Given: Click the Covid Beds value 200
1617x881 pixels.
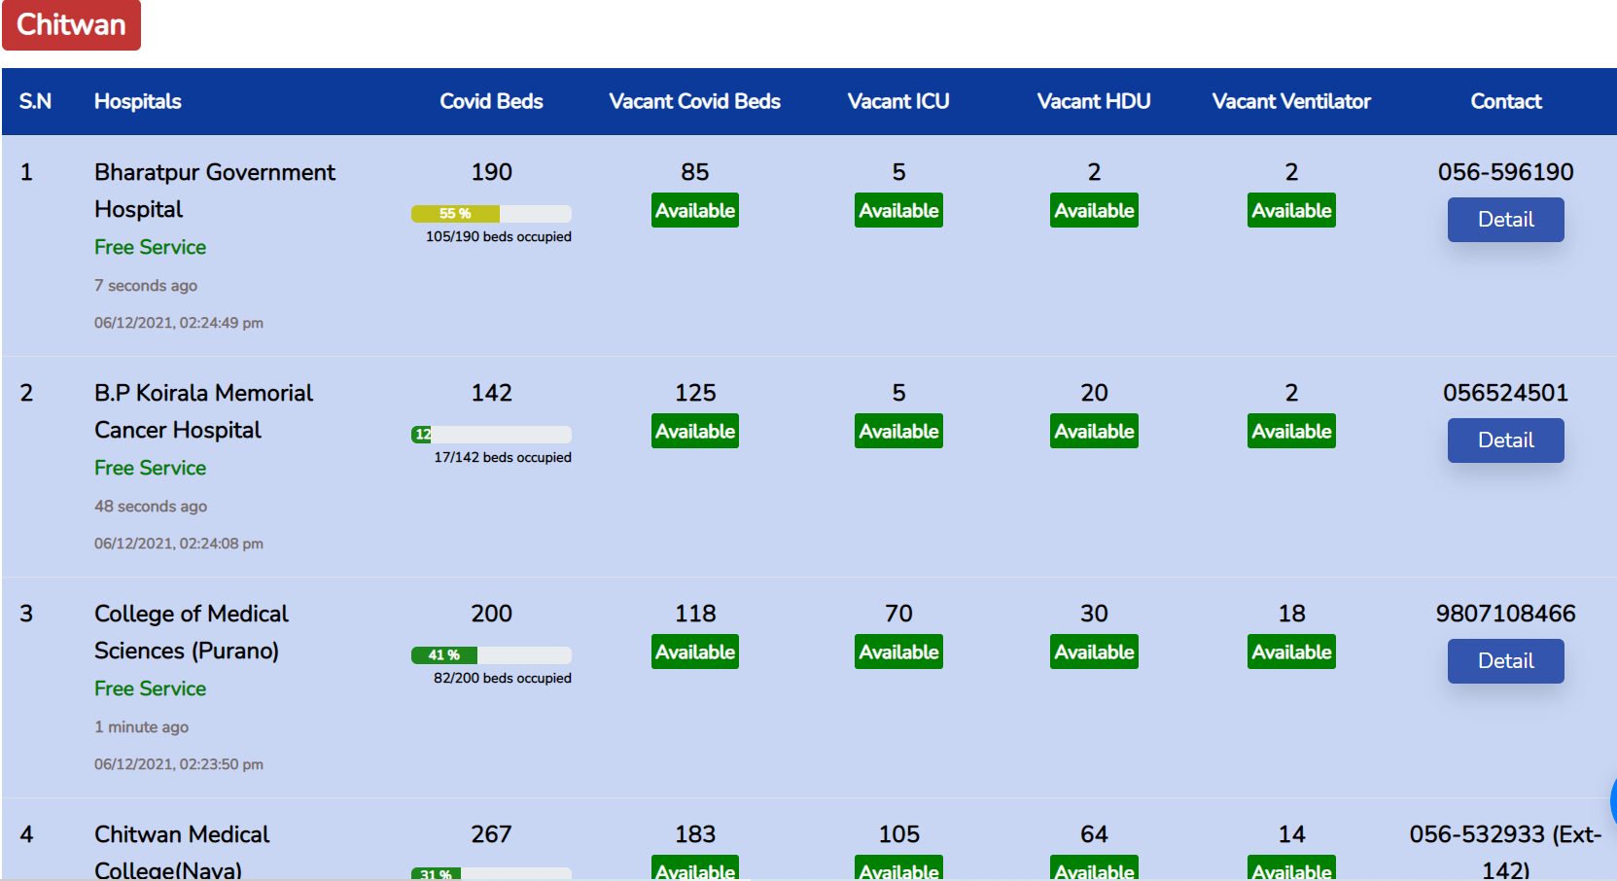Looking at the screenshot, I should (491, 614).
